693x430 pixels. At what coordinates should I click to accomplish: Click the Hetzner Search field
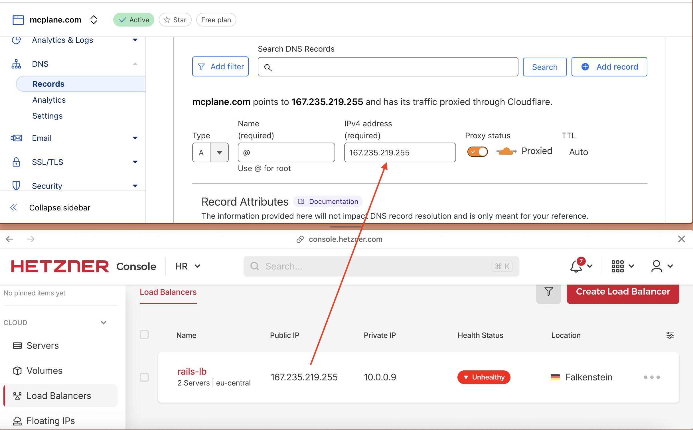click(381, 266)
